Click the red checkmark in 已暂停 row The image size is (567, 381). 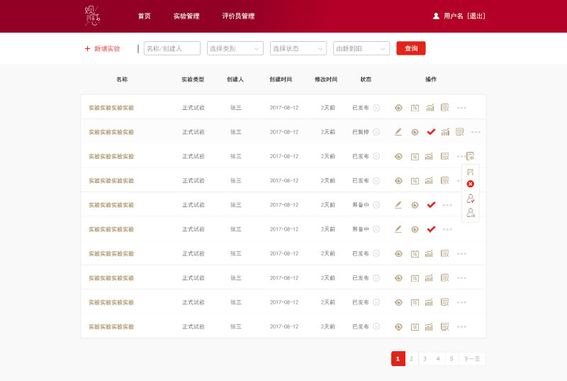coord(431,132)
